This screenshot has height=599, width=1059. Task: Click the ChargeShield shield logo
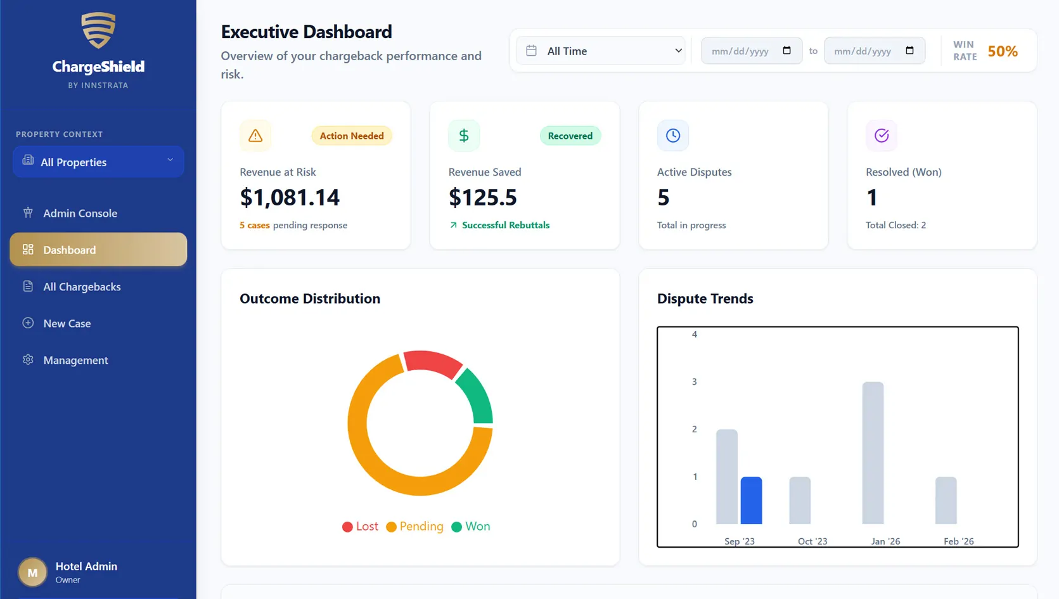[98, 30]
